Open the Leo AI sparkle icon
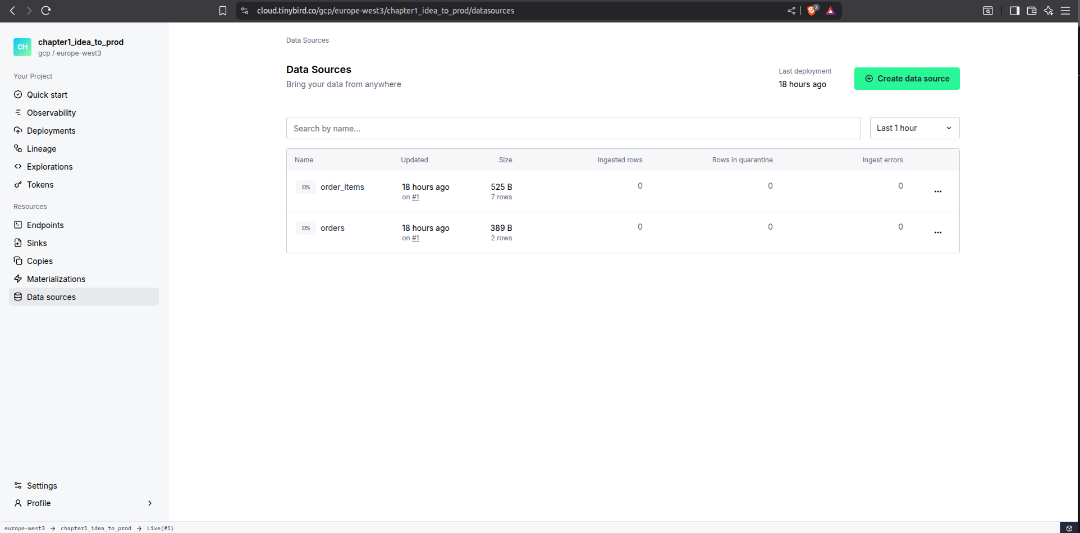 (x=1048, y=11)
